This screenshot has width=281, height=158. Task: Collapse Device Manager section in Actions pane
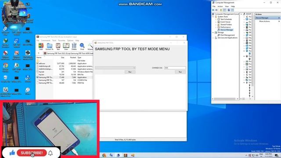pos(279,18)
